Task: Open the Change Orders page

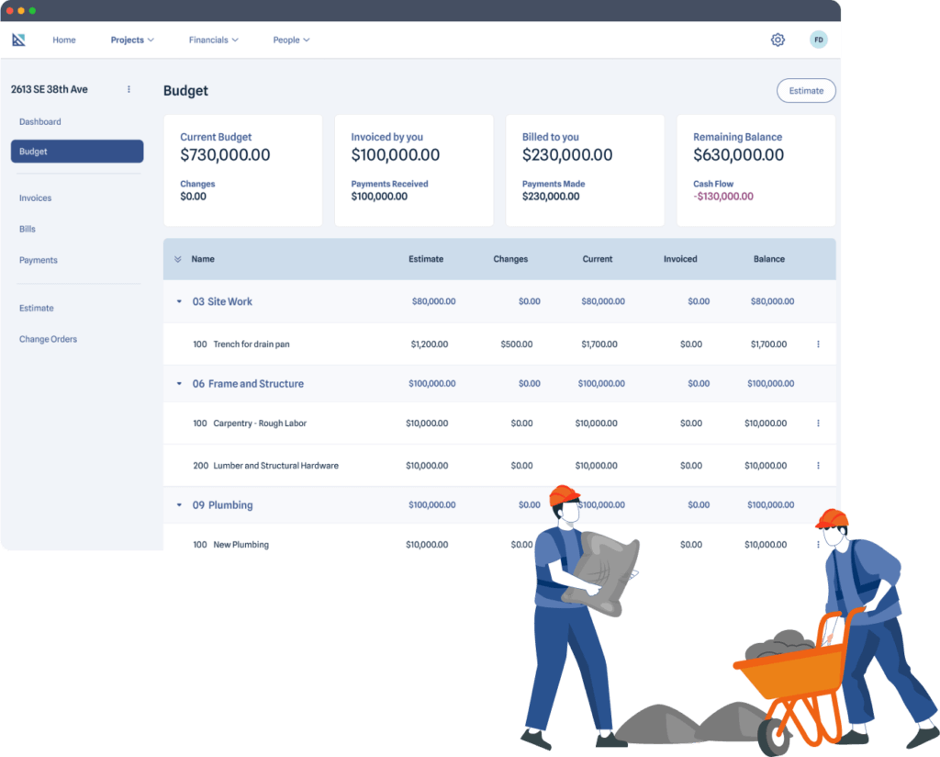Action: [x=48, y=338]
